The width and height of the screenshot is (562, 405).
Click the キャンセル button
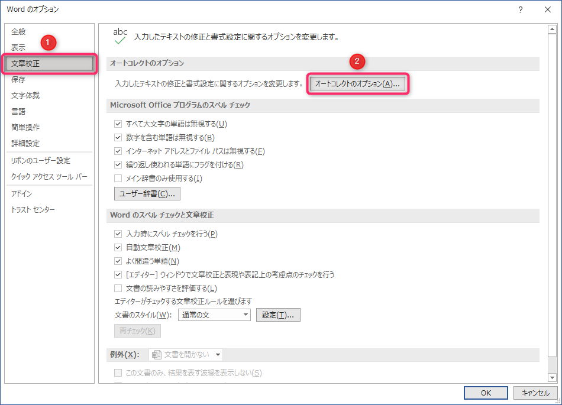point(535,393)
